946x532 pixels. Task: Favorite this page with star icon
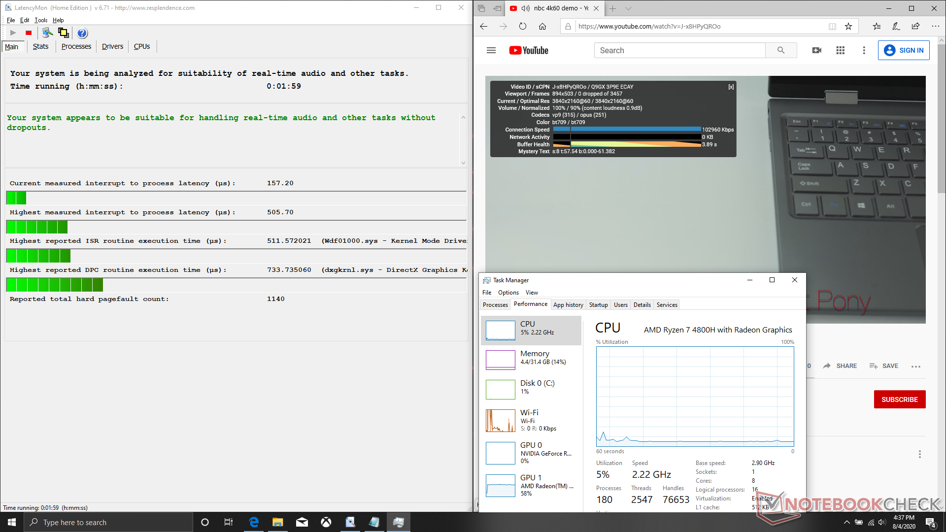coord(848,27)
